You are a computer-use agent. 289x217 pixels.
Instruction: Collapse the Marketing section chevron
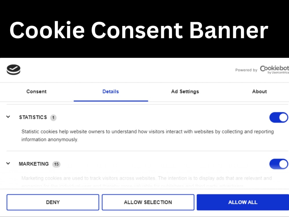[8, 163]
